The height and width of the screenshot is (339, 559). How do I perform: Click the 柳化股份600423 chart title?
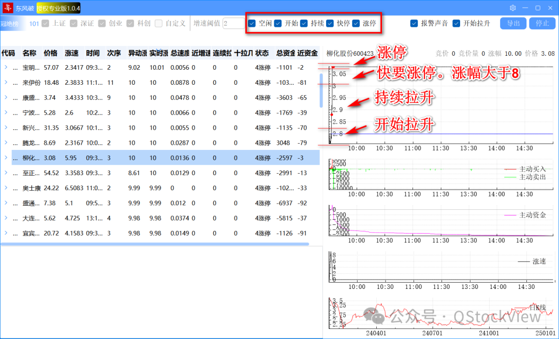350,54
